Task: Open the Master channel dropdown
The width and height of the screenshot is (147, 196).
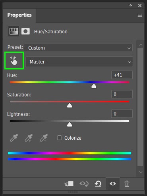Action: tap(79, 62)
